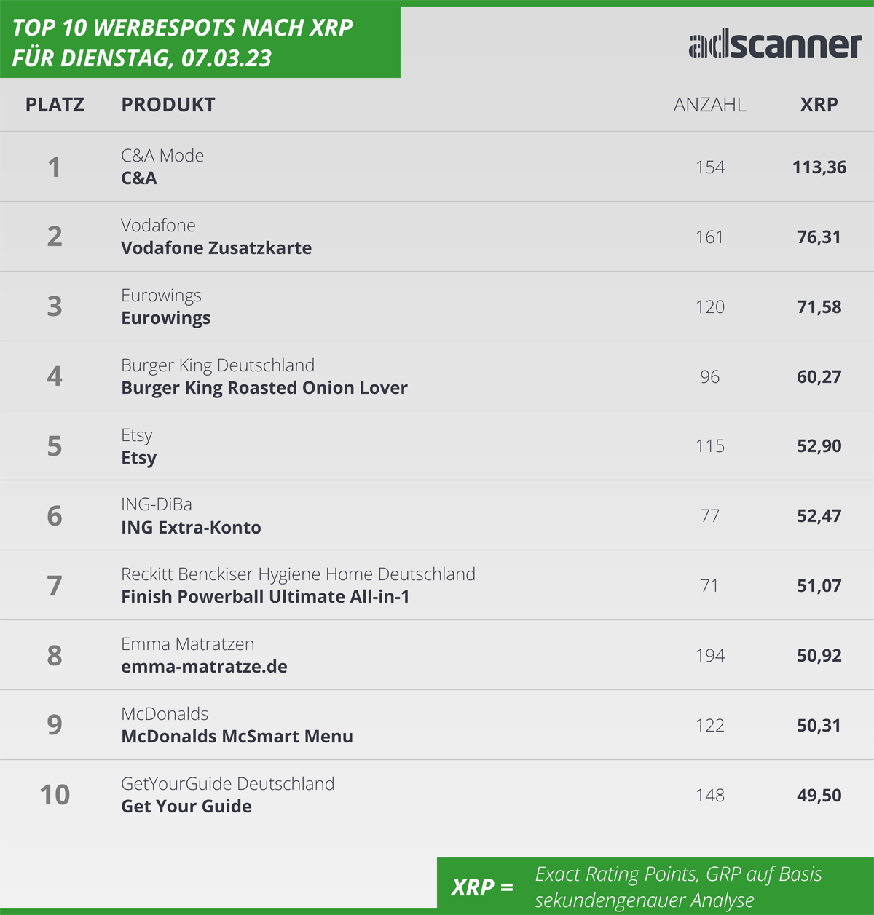Click the XRP value 113,36
Viewport: 874px width, 915px height.
click(x=819, y=167)
